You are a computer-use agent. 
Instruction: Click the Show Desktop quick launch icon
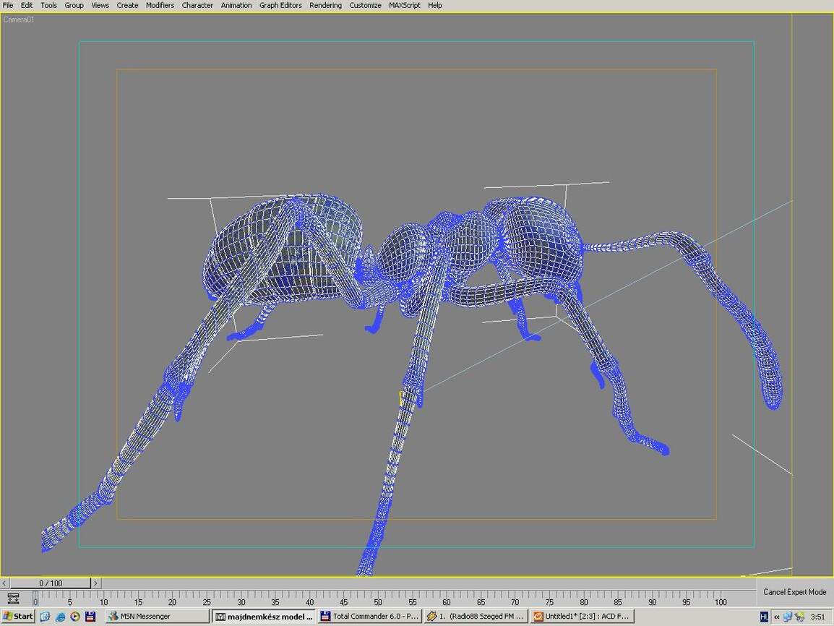coord(46,617)
